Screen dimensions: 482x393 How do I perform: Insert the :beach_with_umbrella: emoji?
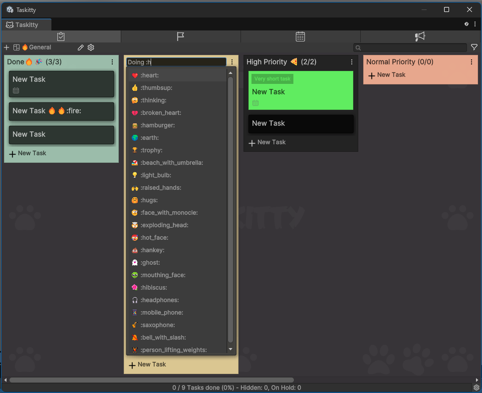(177, 162)
